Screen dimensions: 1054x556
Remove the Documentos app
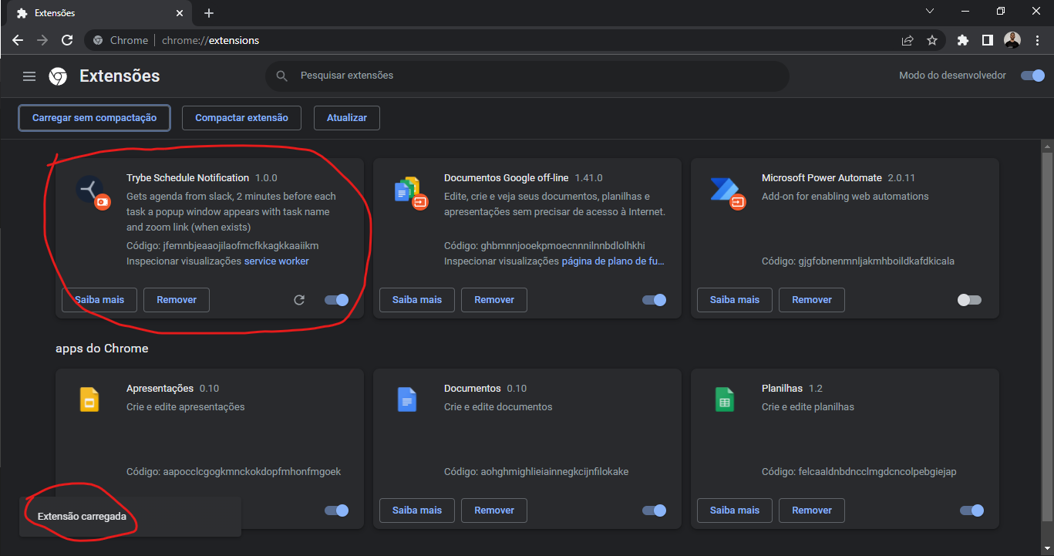pos(494,511)
